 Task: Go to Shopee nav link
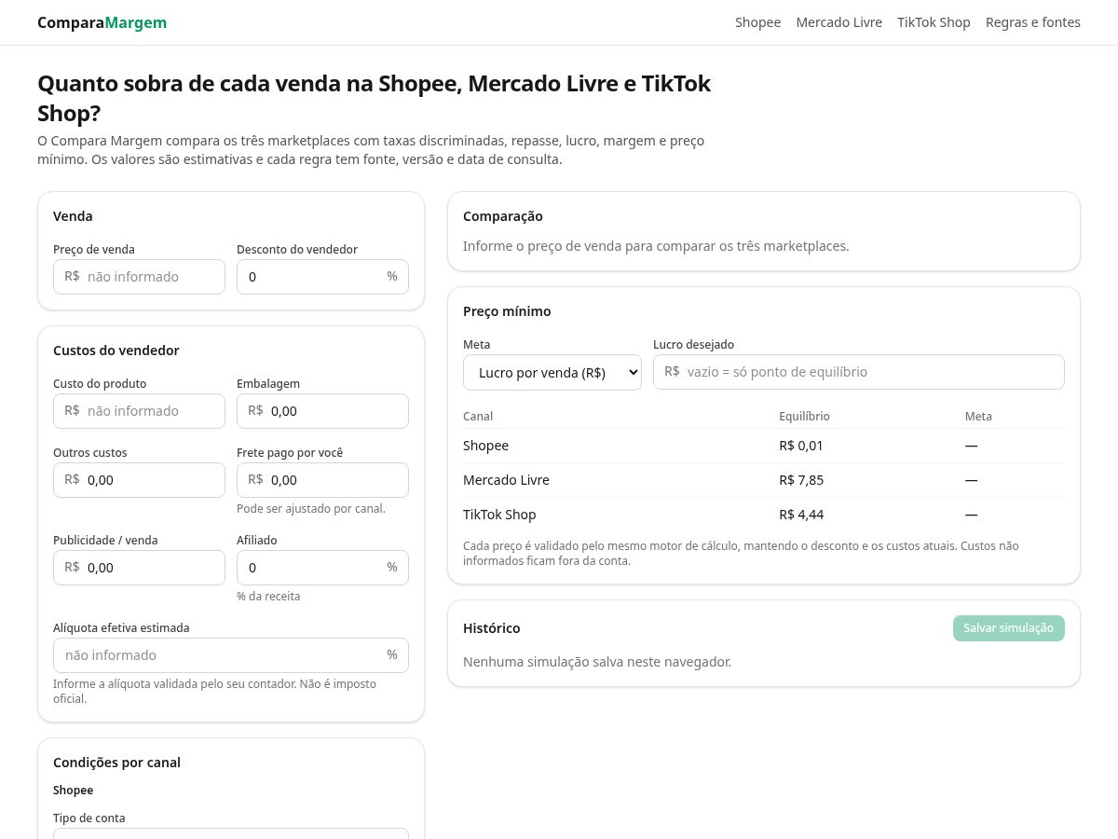[757, 22]
